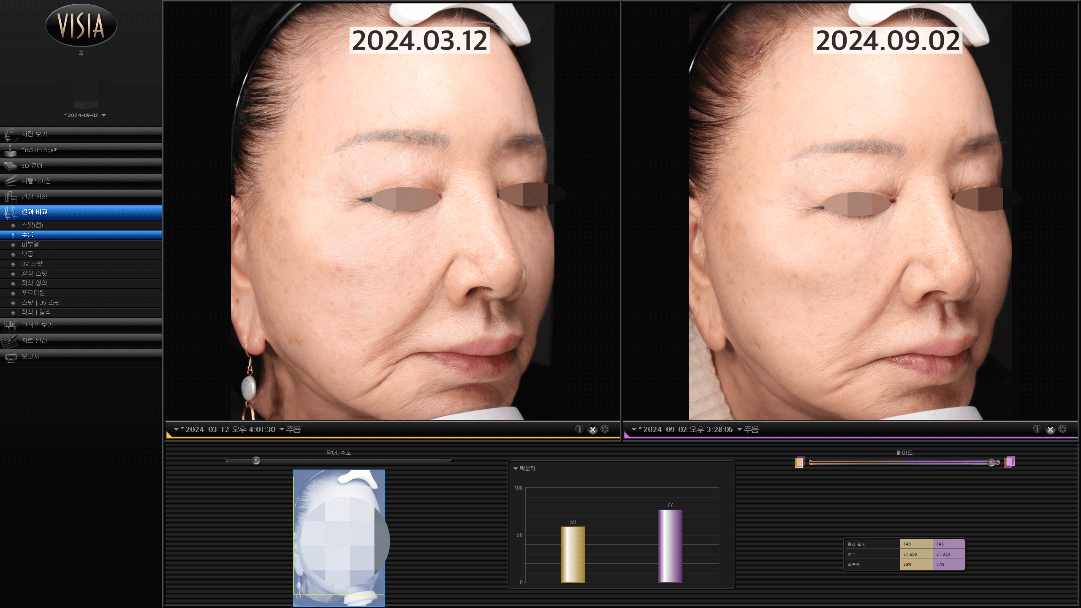1081x608 pixels.
Task: Click the VISIA home logo
Action: pyautogui.click(x=81, y=25)
